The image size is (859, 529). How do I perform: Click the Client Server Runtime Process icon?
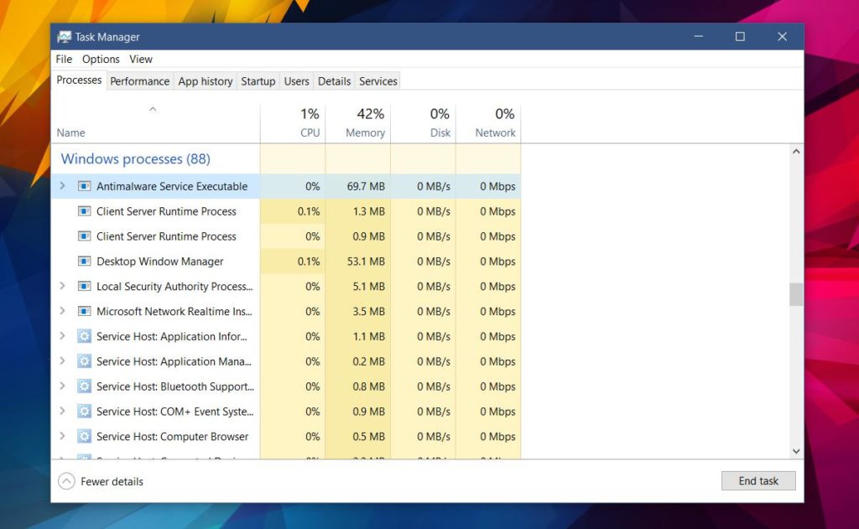(84, 211)
